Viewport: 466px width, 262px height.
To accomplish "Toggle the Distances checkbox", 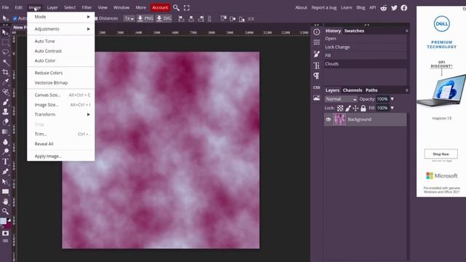I will (x=96, y=18).
